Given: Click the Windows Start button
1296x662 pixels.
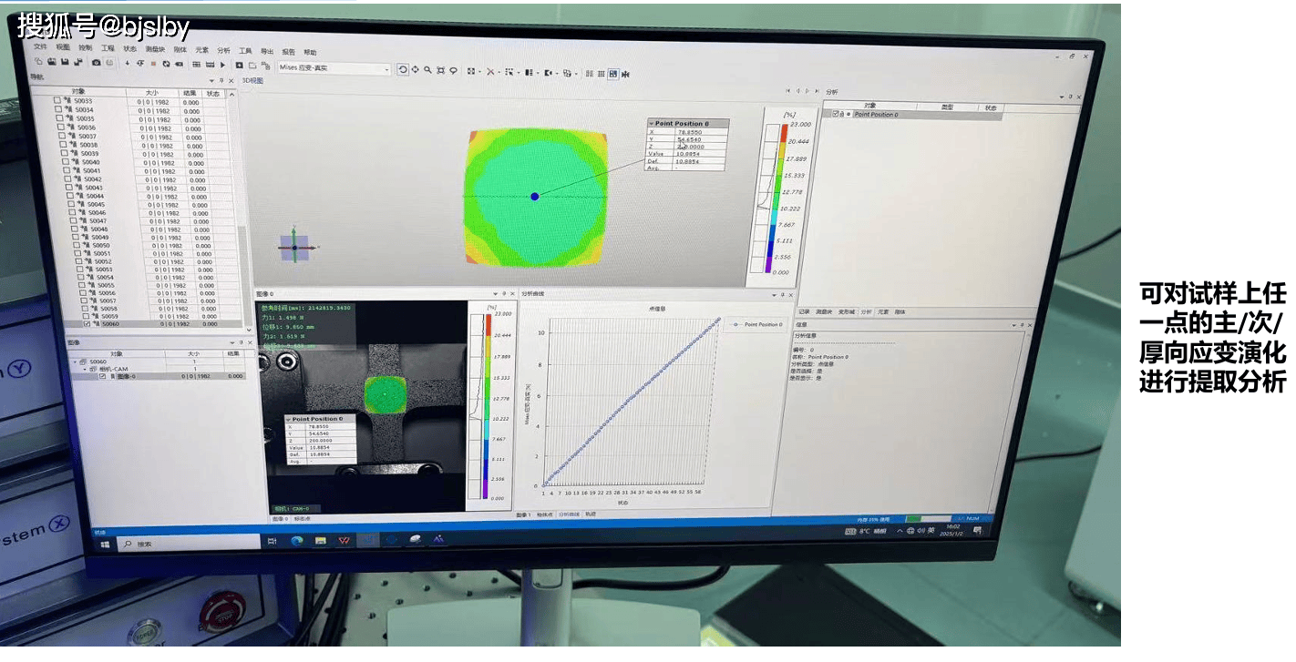Looking at the screenshot, I should click(x=105, y=544).
